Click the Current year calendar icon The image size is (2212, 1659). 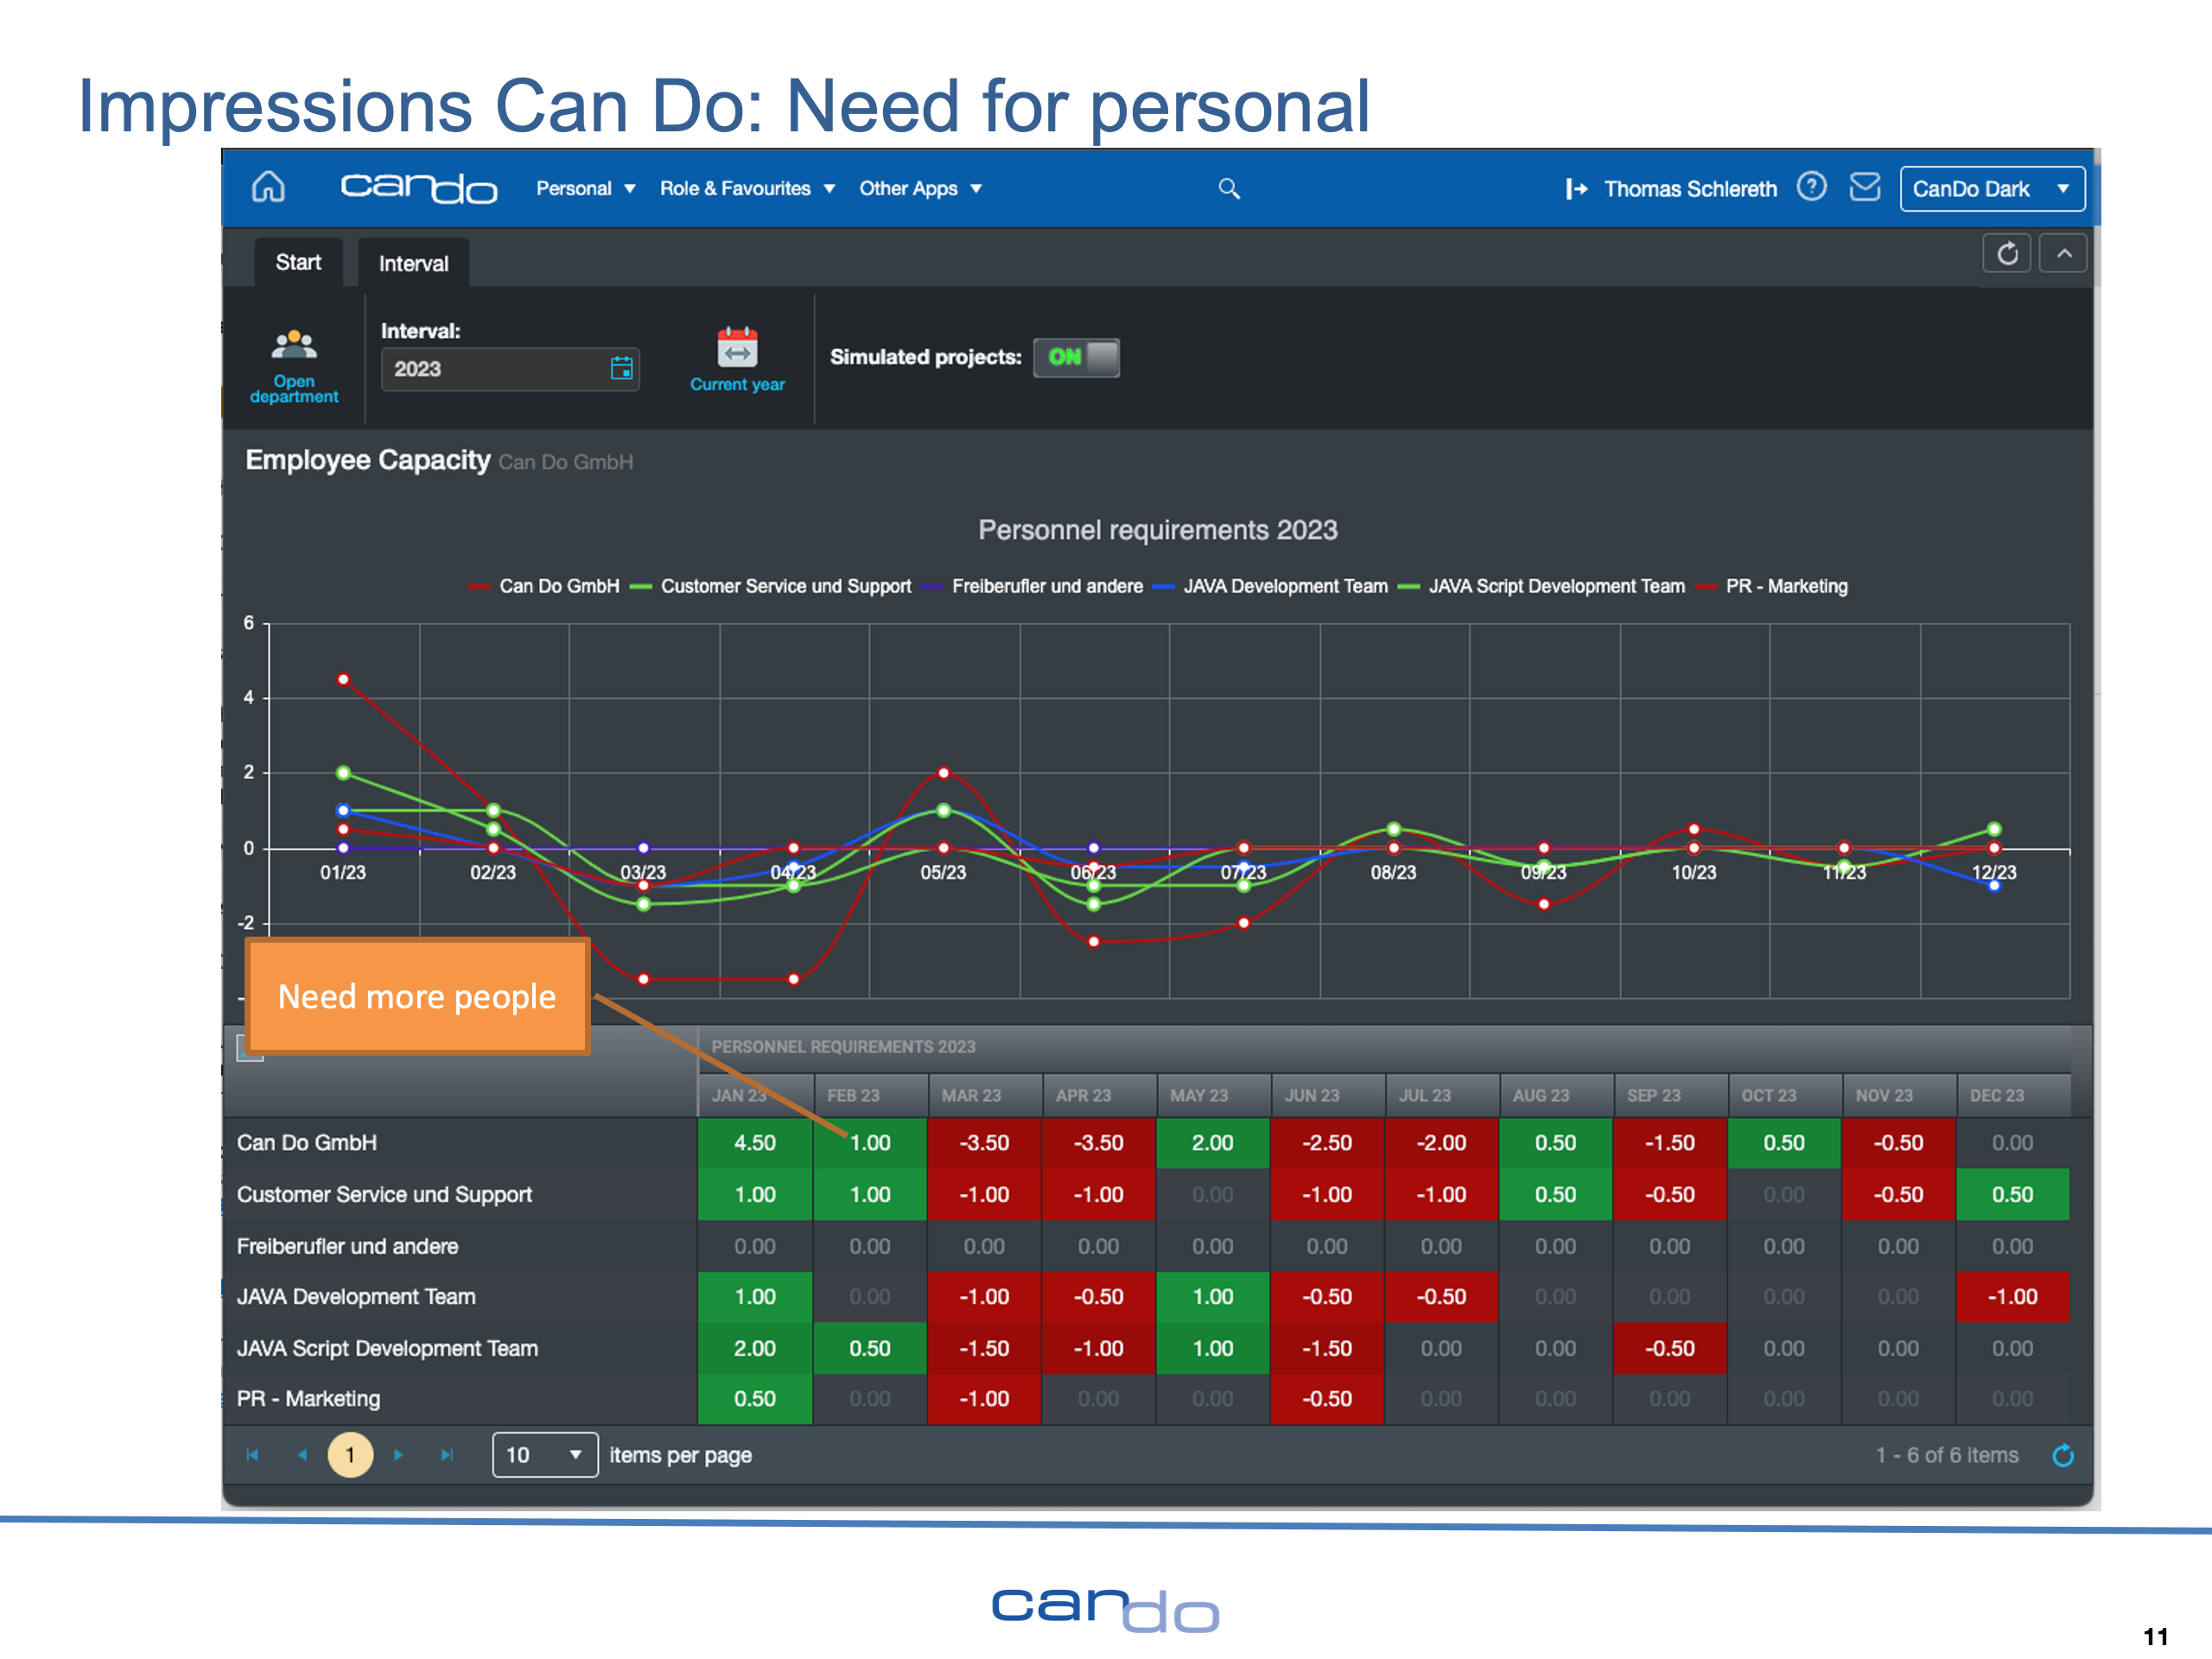(737, 348)
